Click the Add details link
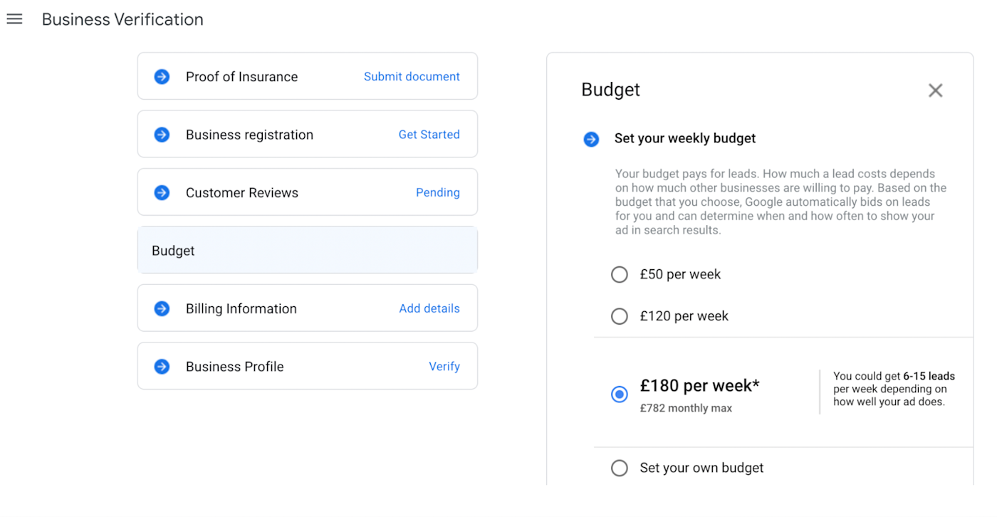997x517 pixels. (429, 309)
